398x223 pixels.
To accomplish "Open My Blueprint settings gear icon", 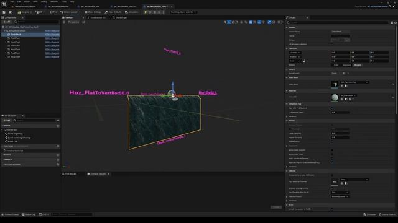I will point(58,120).
